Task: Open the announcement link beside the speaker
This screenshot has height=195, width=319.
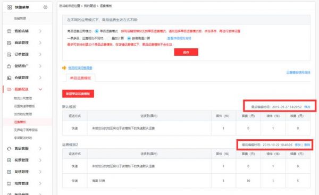Action: tap(80, 67)
